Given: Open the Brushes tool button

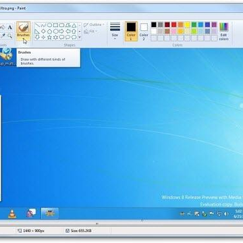Looking at the screenshot, I should coord(24,31).
